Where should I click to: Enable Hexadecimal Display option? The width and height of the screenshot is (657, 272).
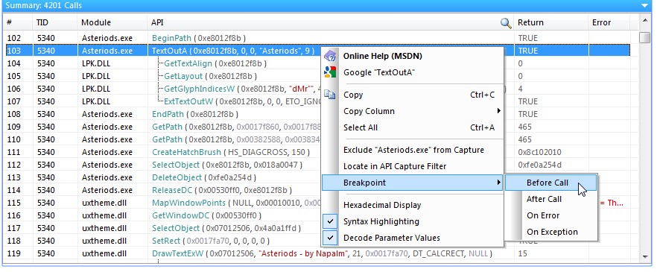coord(412,205)
